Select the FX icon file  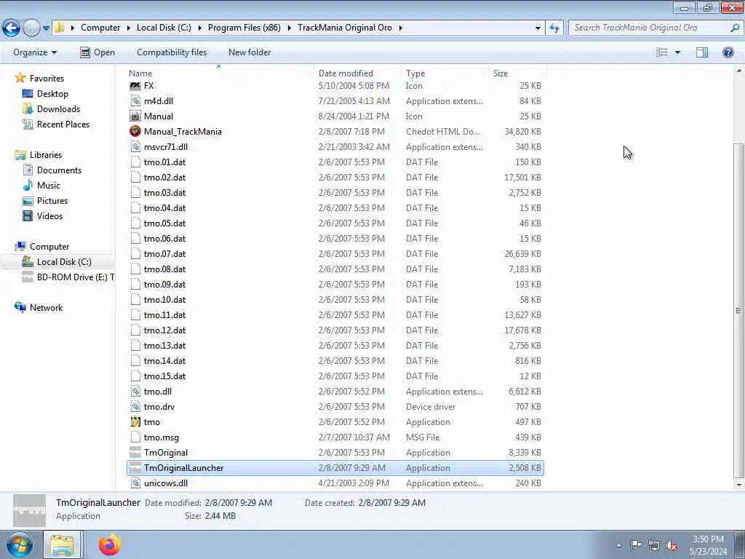point(135,86)
